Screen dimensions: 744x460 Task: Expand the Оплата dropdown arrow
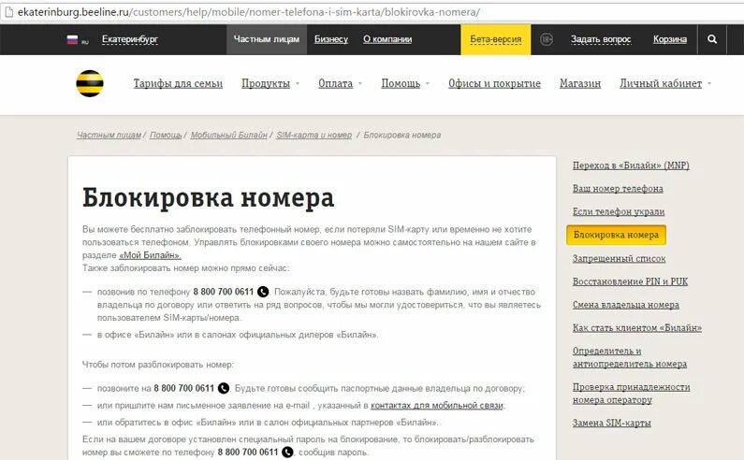[x=360, y=83]
